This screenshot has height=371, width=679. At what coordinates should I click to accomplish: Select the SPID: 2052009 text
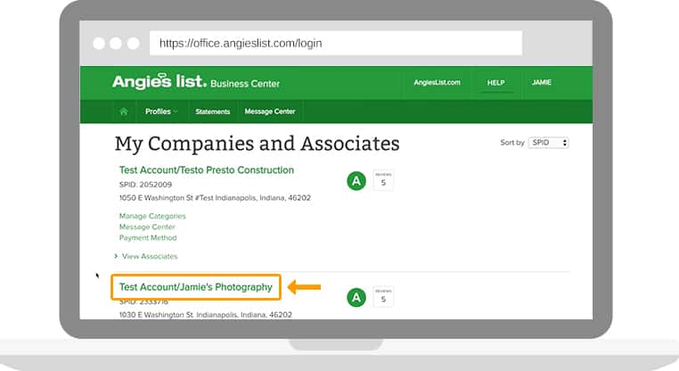[x=145, y=185]
